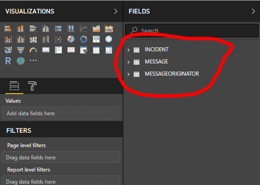Click the Page level filters label
This screenshot has width=260, height=185.
pos(27,145)
